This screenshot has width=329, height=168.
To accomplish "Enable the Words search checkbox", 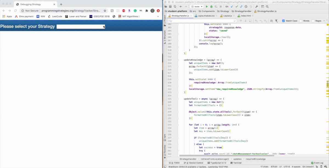I will (x=301, y=21).
